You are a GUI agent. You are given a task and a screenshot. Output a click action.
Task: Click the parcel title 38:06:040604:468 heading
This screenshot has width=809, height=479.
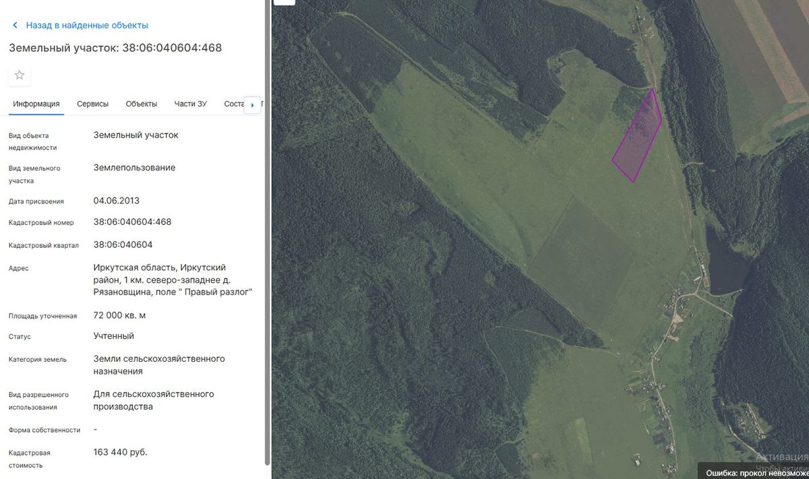115,48
